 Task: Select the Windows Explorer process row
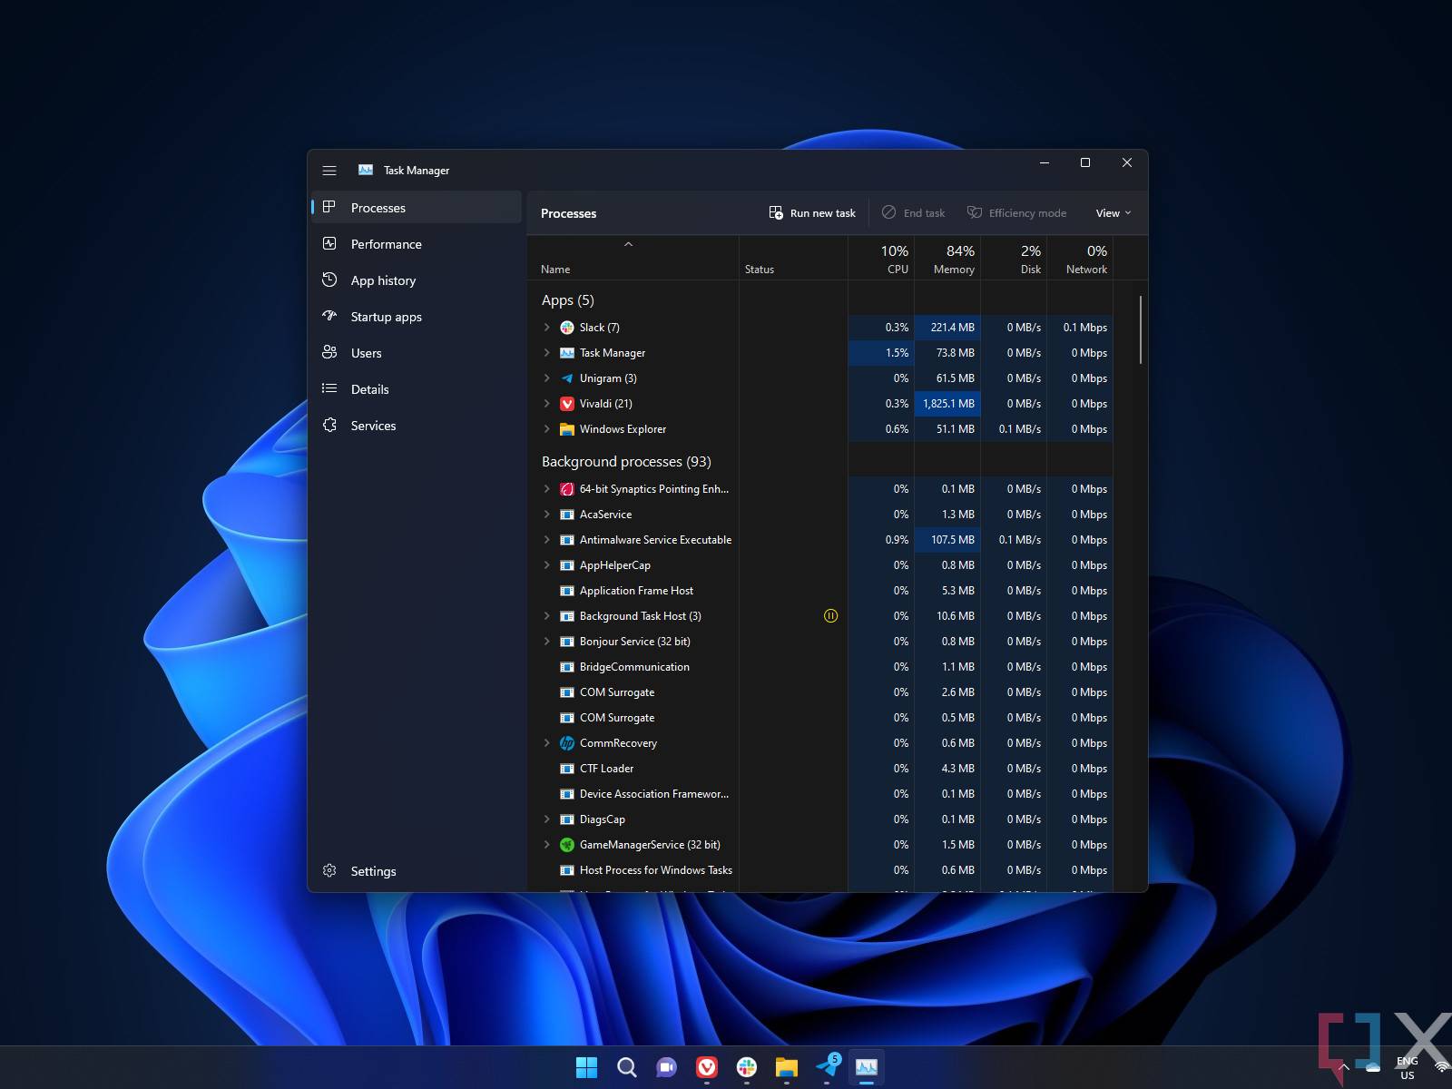tap(623, 429)
